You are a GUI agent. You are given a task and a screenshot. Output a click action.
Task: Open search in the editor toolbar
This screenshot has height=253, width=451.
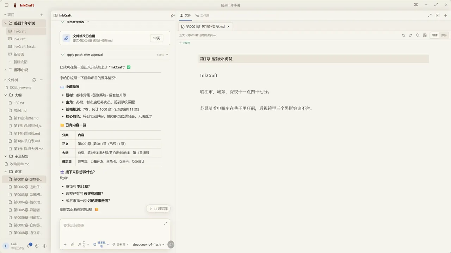(x=418, y=35)
